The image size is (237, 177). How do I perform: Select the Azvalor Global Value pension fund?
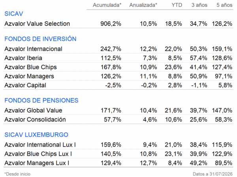click(x=33, y=110)
